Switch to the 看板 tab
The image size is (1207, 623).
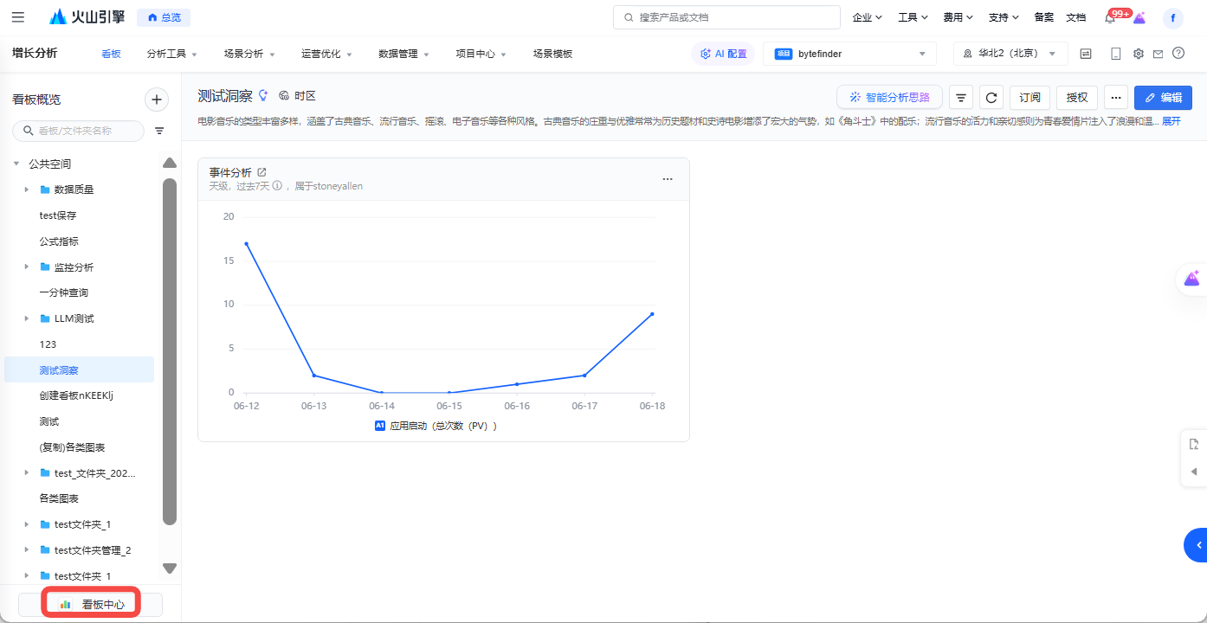tap(111, 54)
